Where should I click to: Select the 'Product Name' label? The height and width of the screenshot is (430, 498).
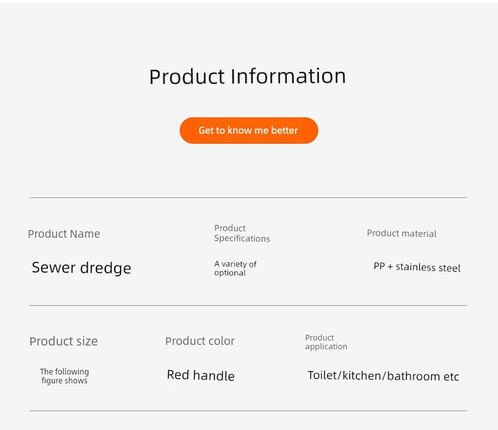[64, 234]
